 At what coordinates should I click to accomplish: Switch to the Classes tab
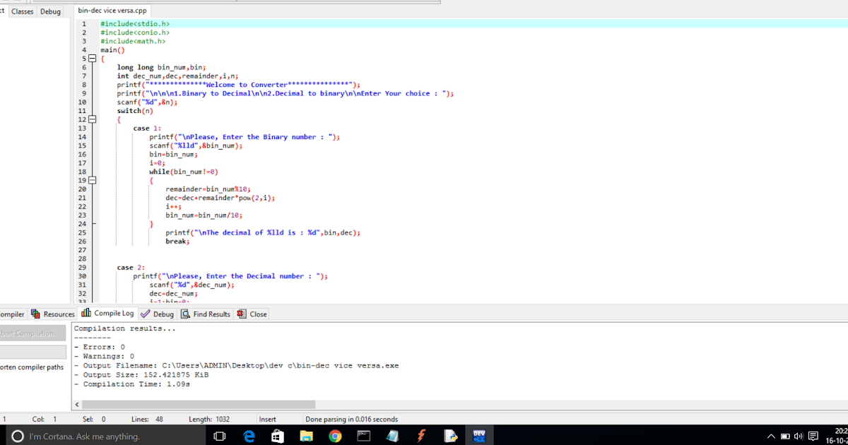pos(22,11)
